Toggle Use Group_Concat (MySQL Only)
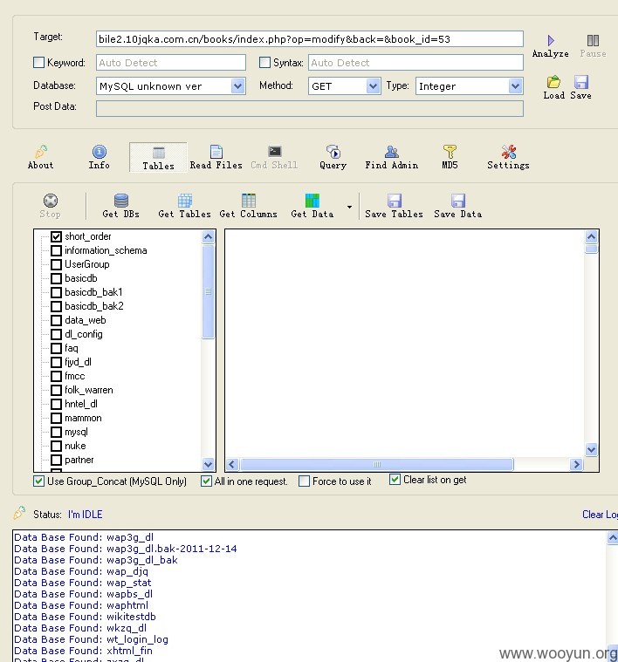618x662 pixels. click(x=39, y=481)
